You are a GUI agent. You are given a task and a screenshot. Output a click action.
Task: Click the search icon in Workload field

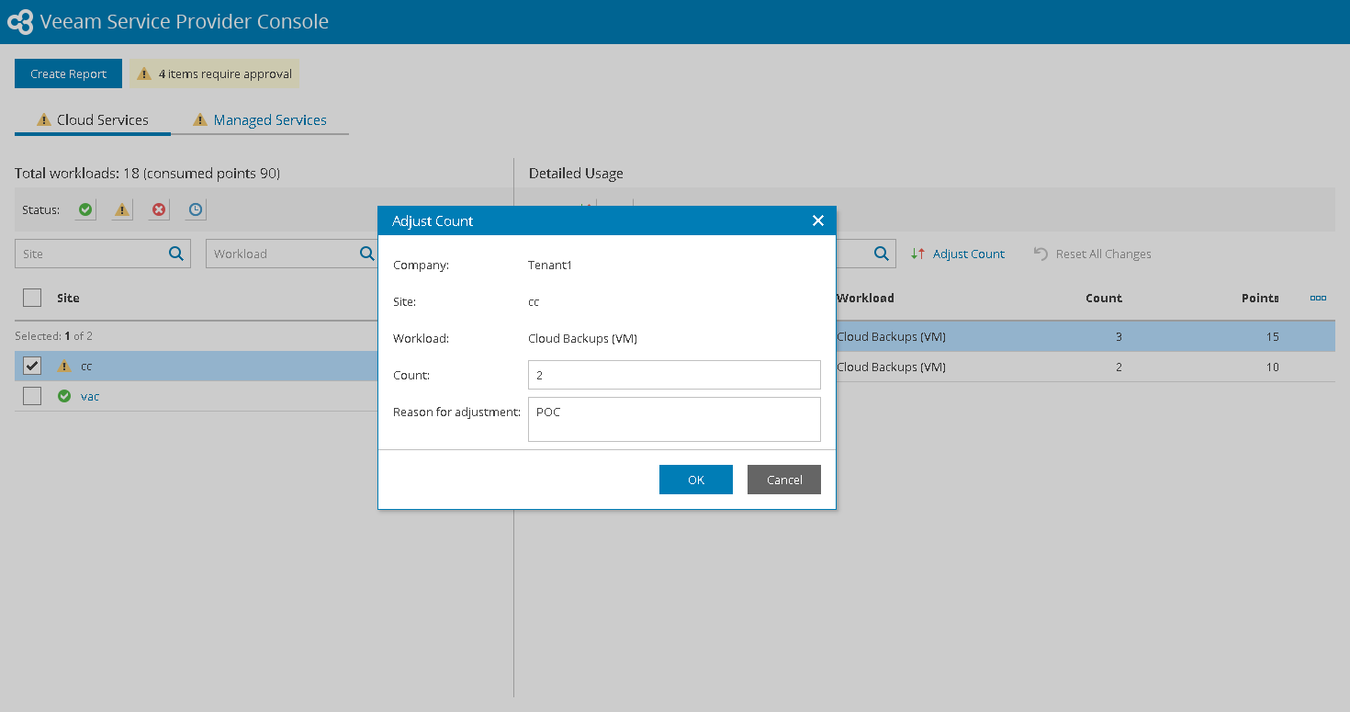coord(367,254)
